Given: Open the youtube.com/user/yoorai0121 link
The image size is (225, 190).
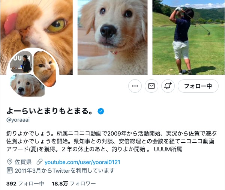Looking at the screenshot, I should click(x=82, y=162).
